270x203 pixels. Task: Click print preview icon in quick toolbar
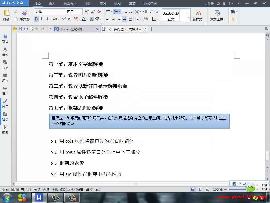point(32,29)
